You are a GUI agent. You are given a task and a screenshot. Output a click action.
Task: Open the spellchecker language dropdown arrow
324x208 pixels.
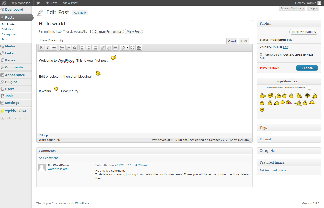(127, 48)
